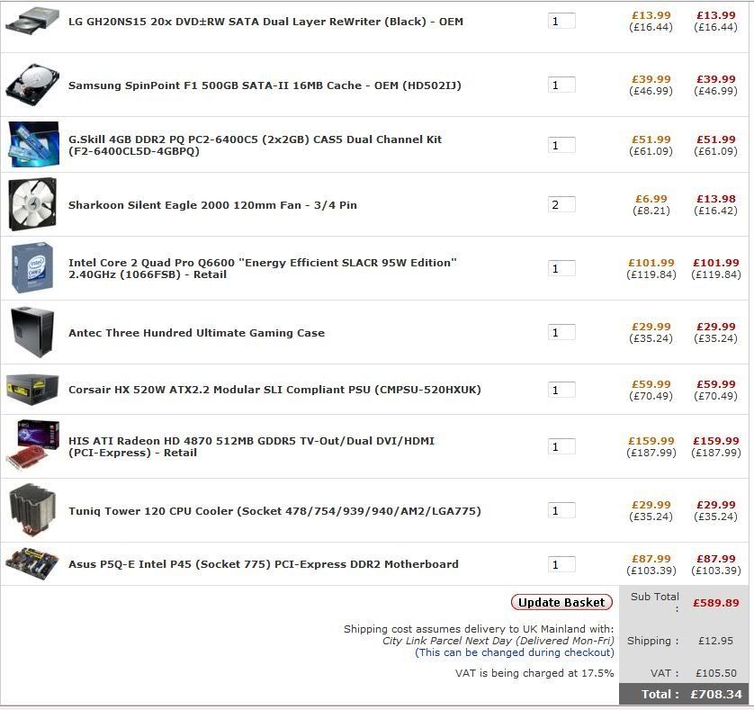Click the Sharkoon fan unit price £6.99
This screenshot has height=710, width=754.
click(x=651, y=199)
